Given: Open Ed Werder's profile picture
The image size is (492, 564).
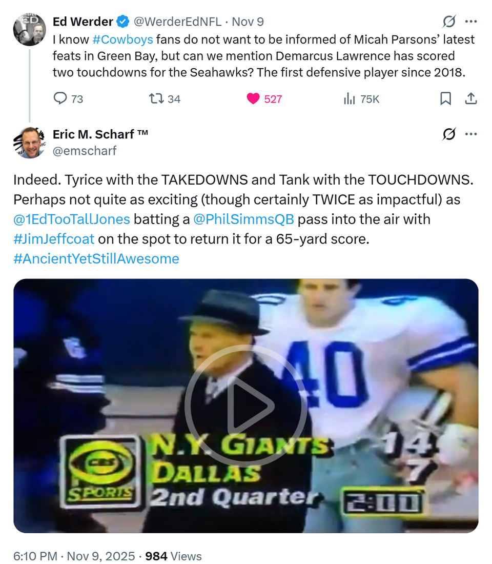Looking at the screenshot, I should 29,28.
